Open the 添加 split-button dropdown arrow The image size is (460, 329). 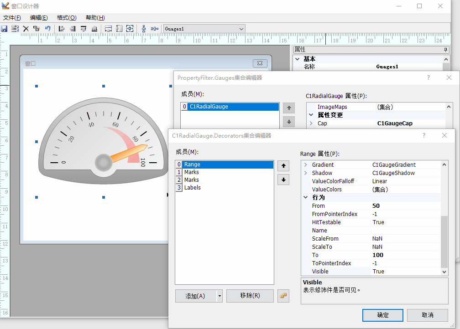pos(220,296)
